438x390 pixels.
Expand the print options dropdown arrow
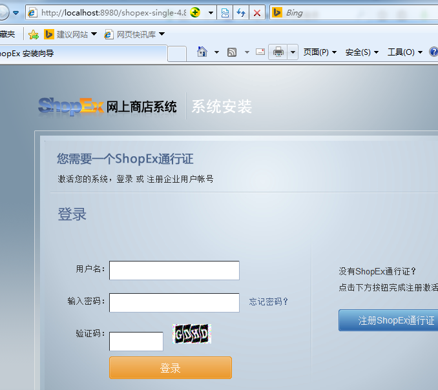[x=293, y=52]
